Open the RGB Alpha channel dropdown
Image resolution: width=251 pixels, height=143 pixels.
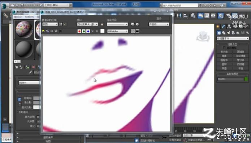[117, 31]
